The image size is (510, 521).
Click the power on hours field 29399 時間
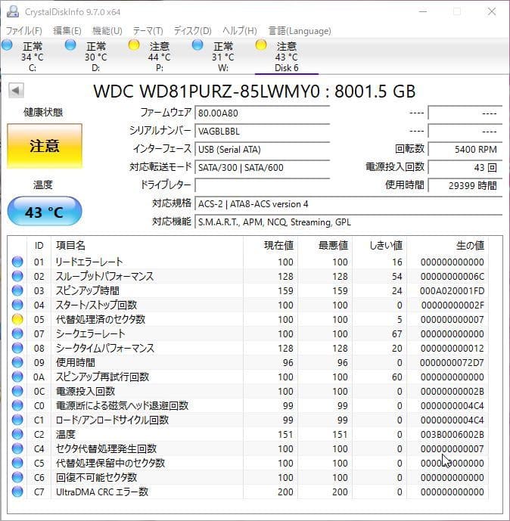(x=465, y=185)
